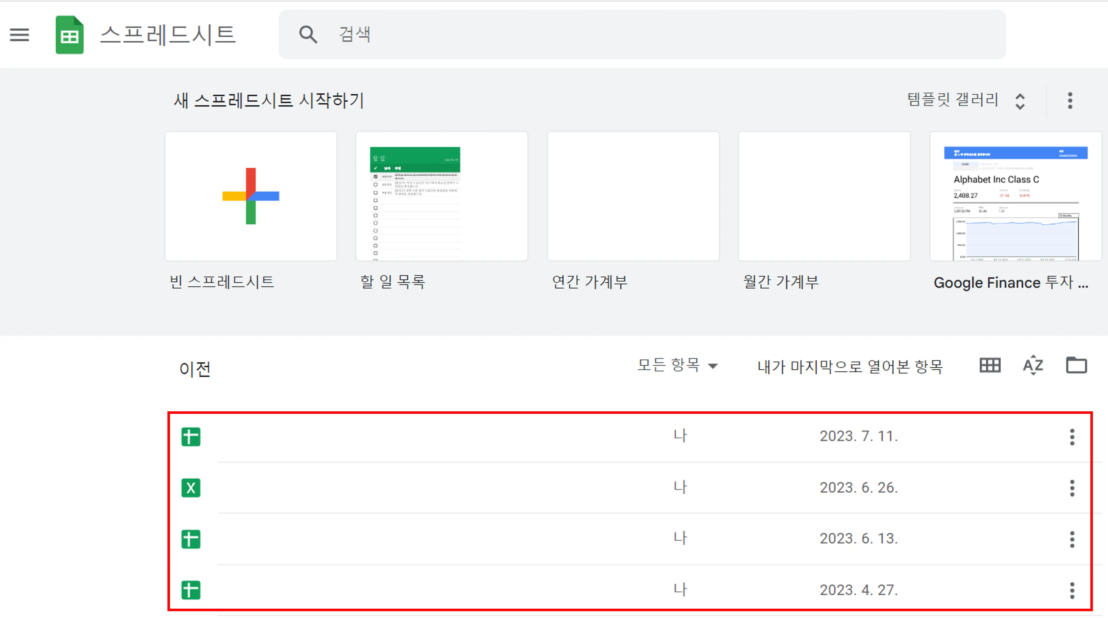
Task: Click the date 2023. 6. 26.
Action: pyautogui.click(x=858, y=488)
